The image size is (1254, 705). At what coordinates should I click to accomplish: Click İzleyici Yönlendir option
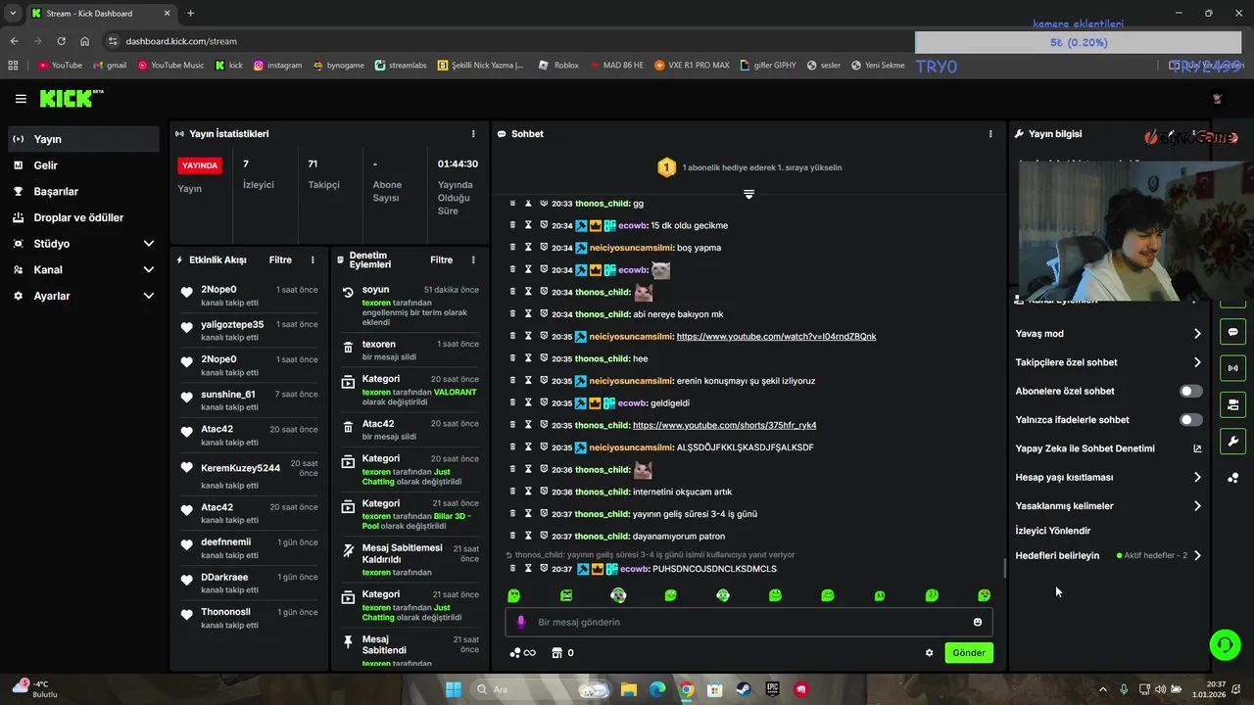(x=1052, y=531)
